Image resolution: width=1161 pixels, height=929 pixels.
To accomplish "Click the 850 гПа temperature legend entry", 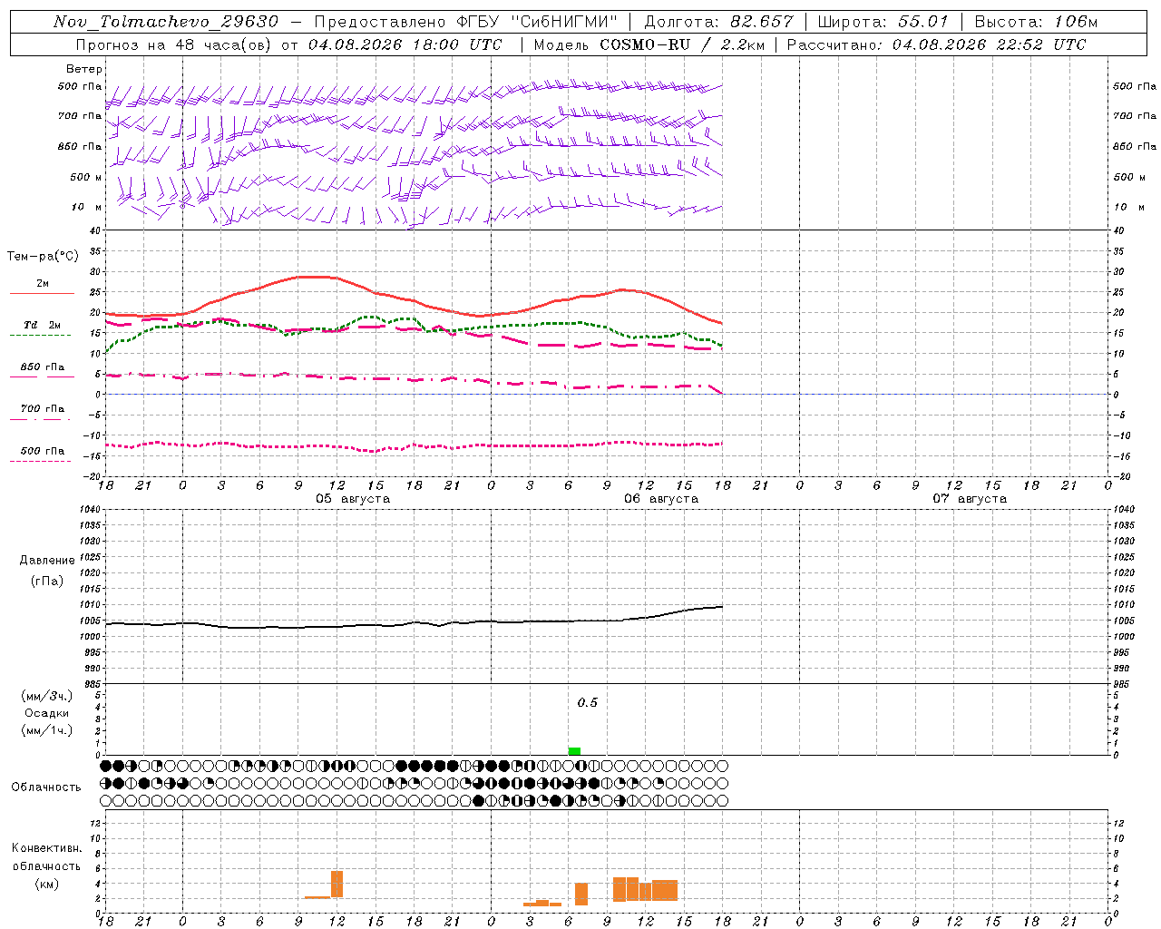I will click(x=42, y=367).
